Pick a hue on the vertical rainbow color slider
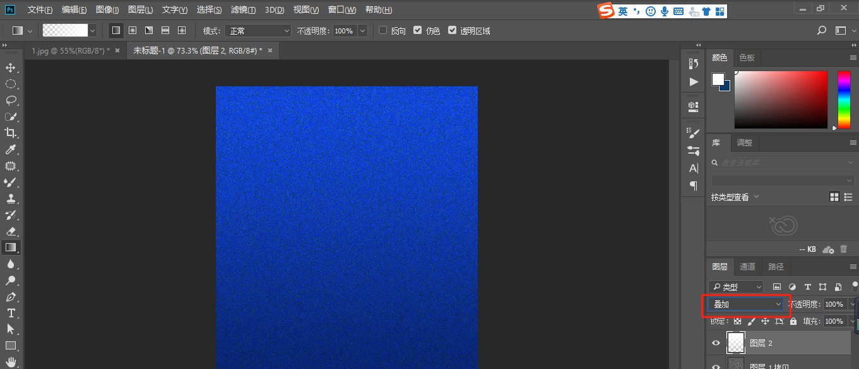This screenshot has height=369, width=859. point(844,101)
